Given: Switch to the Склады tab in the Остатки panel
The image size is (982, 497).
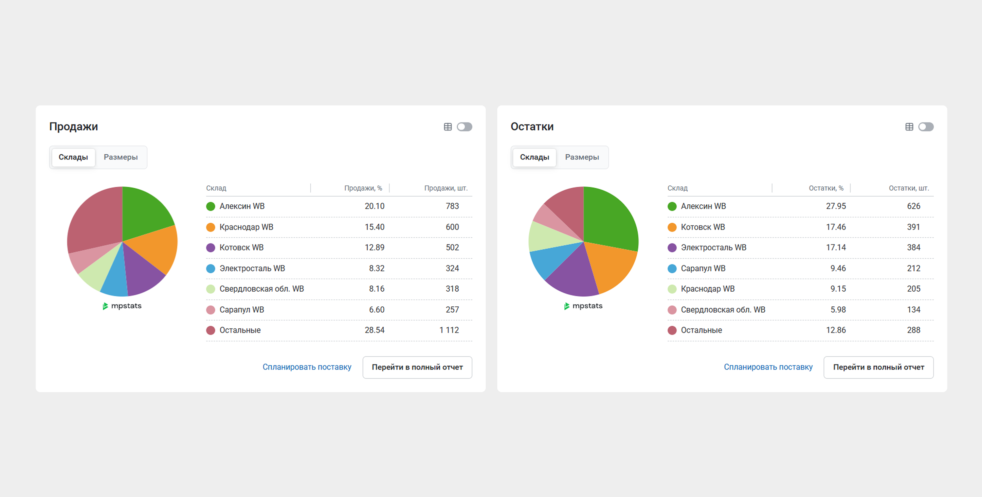Looking at the screenshot, I should pyautogui.click(x=535, y=157).
